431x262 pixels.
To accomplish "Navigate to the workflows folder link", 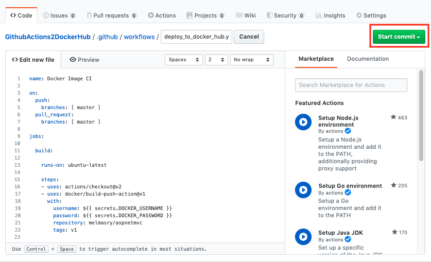I will pyautogui.click(x=140, y=37).
